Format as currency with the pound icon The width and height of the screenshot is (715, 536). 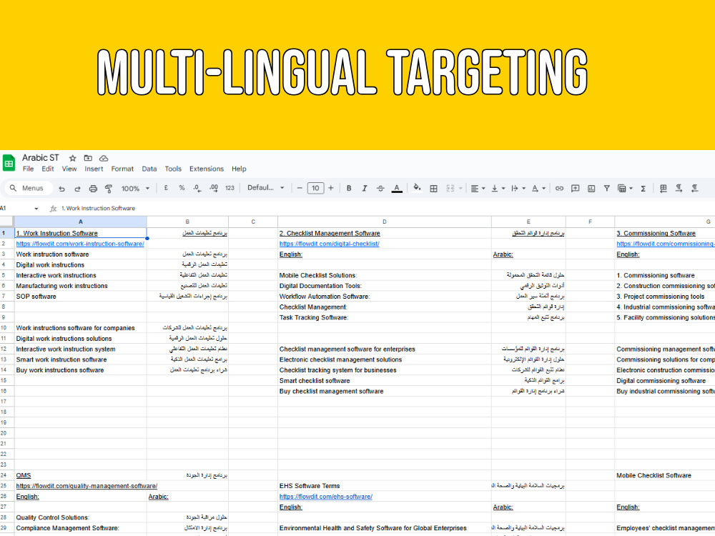tap(166, 188)
